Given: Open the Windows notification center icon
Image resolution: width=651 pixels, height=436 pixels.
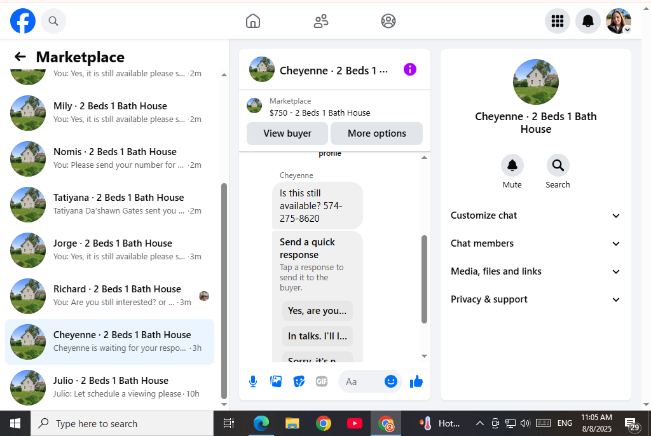Looking at the screenshot, I should [632, 423].
